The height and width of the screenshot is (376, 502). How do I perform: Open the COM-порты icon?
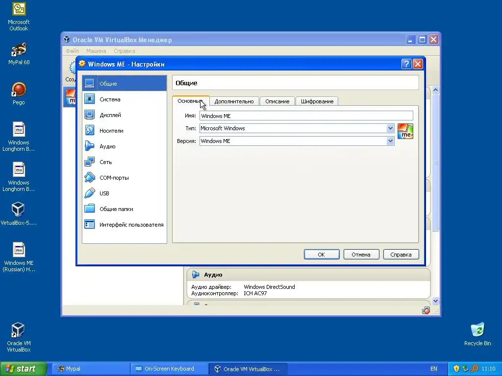(90, 177)
